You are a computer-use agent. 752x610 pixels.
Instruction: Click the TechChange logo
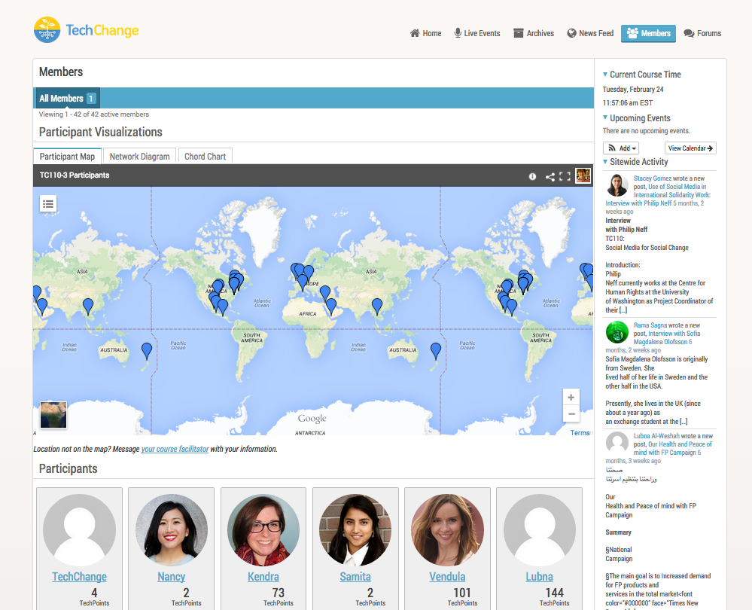(x=87, y=30)
